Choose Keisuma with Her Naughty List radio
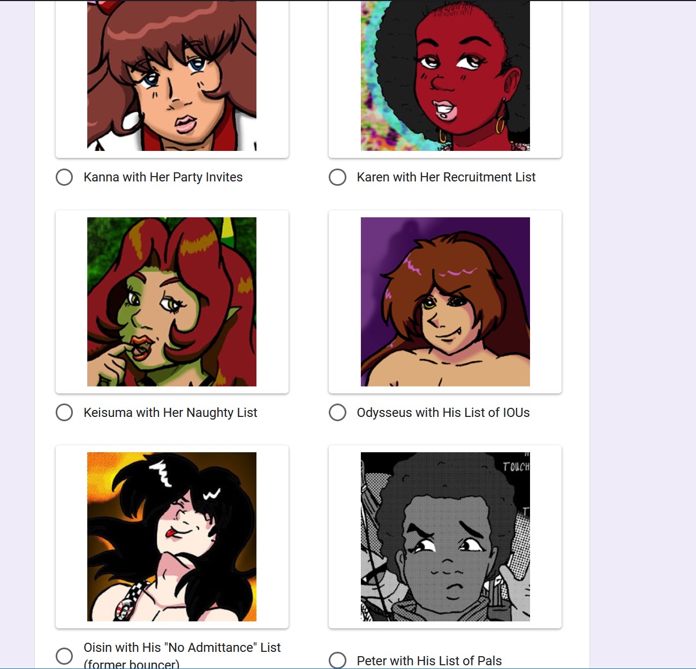 [64, 413]
